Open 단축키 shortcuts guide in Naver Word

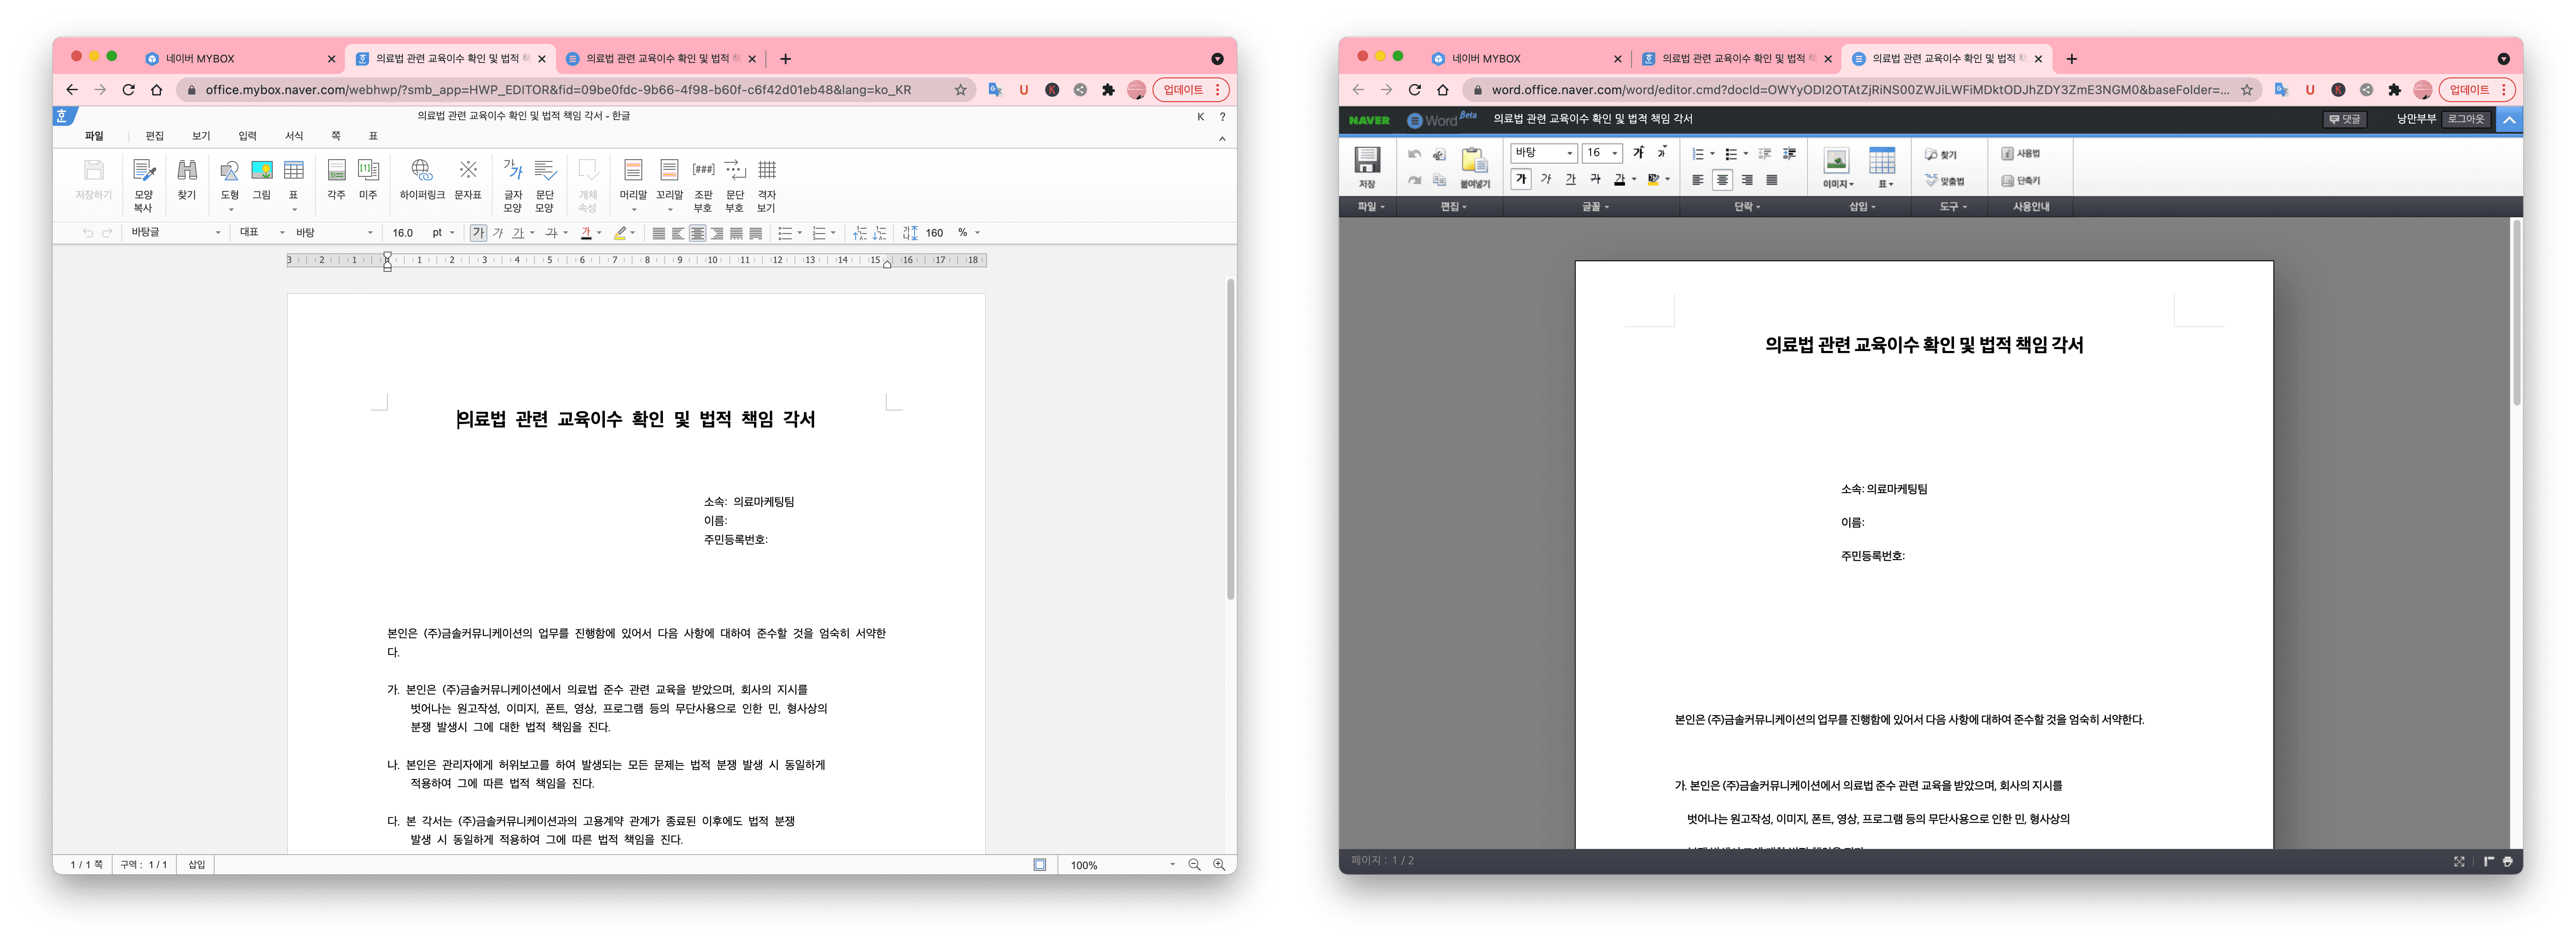tap(2020, 181)
